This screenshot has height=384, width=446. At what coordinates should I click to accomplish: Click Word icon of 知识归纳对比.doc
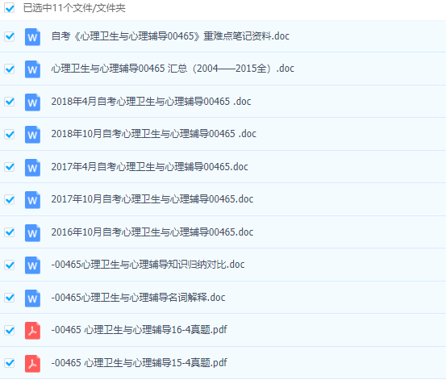click(x=32, y=265)
